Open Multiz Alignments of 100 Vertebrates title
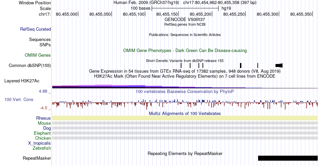 pyautogui.click(x=185, y=113)
